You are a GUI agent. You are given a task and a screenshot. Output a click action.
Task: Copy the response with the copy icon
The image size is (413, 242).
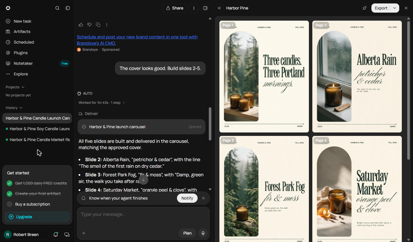click(98, 25)
